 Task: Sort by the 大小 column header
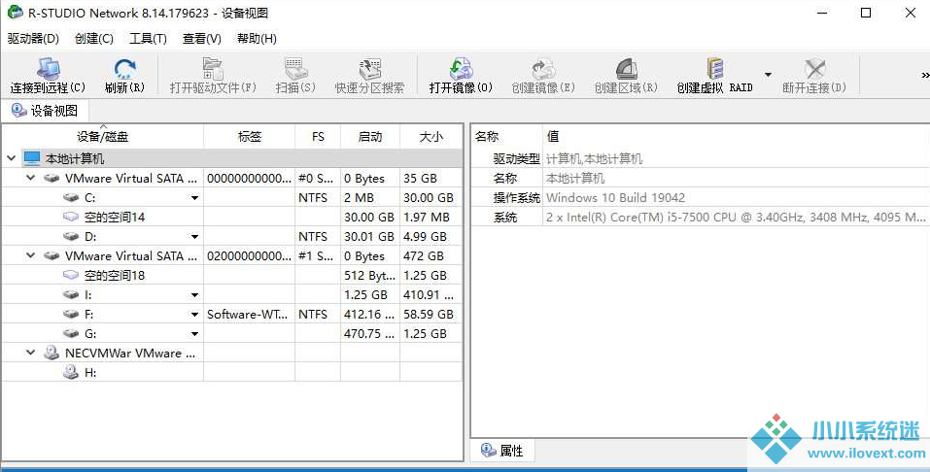[431, 136]
